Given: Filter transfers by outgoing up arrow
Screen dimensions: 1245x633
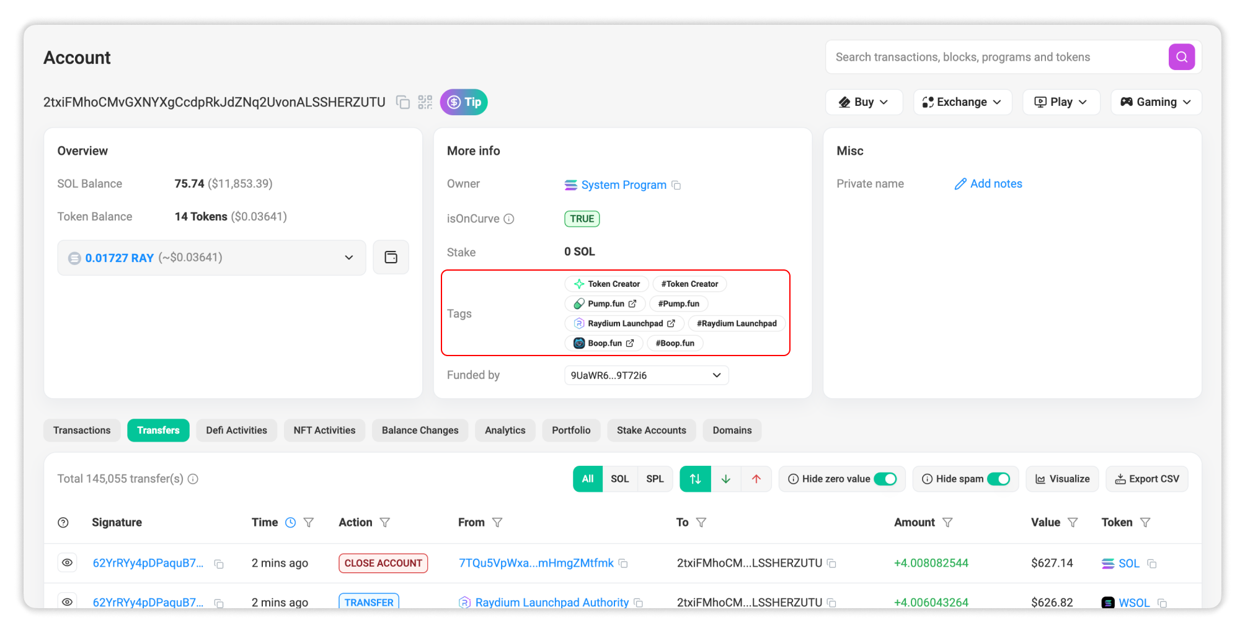Looking at the screenshot, I should pyautogui.click(x=756, y=479).
